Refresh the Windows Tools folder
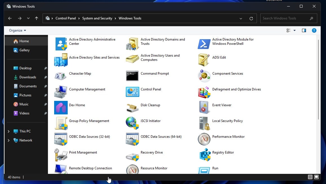Image resolution: width=326 pixels, height=184 pixels. 251,19
